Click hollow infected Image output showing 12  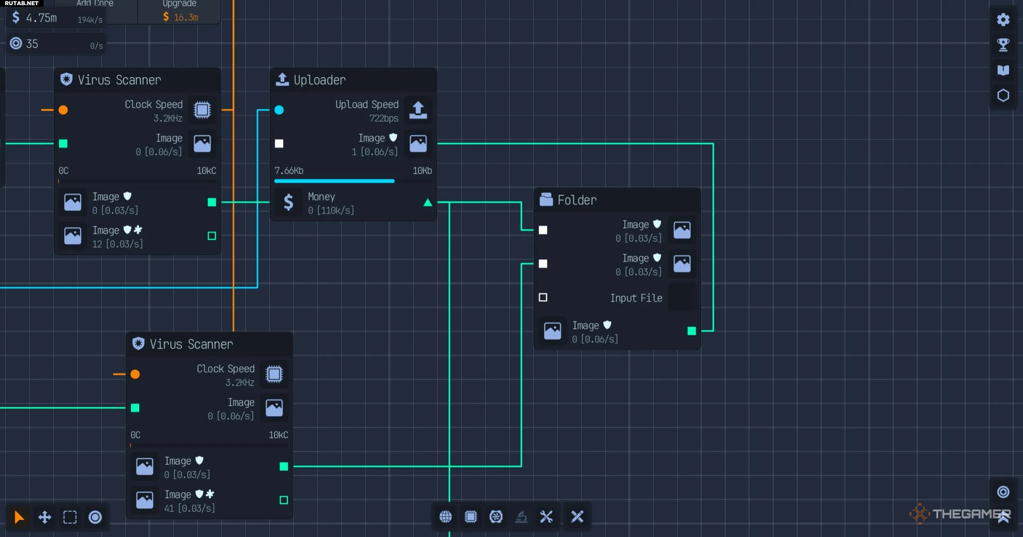pyautogui.click(x=212, y=236)
